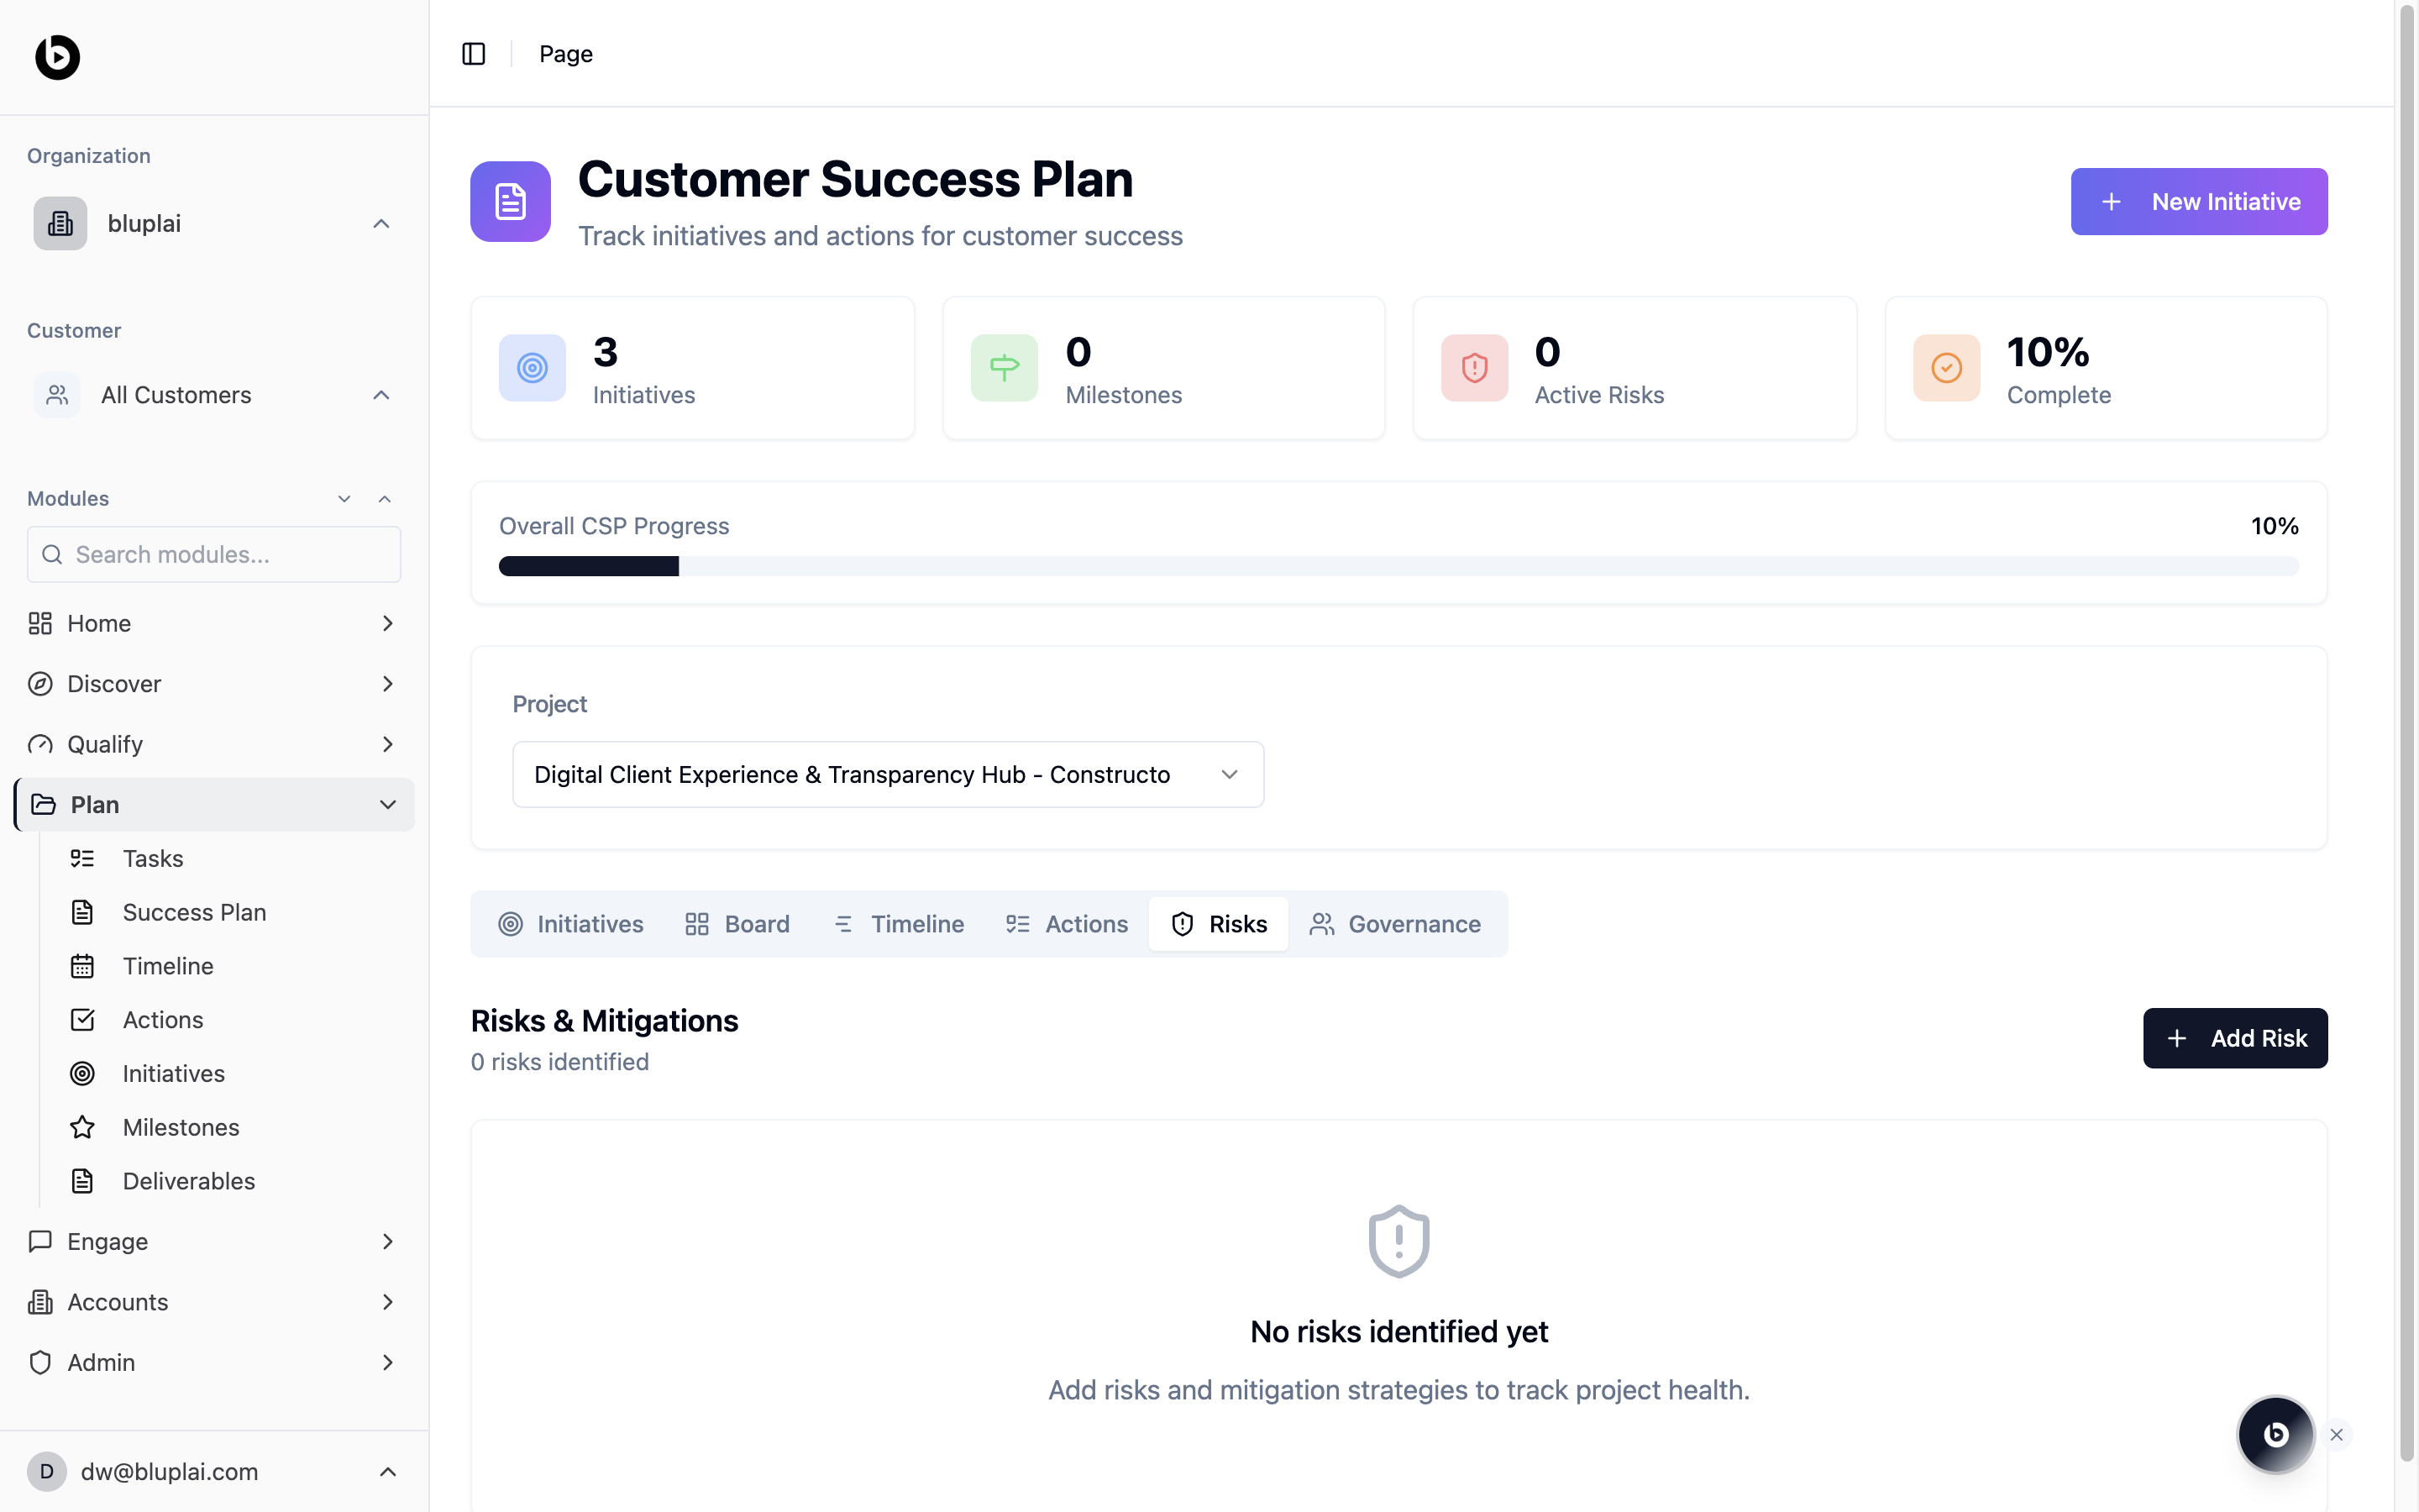This screenshot has width=2419, height=1512.
Task: Switch to the Board tab
Action: [737, 924]
